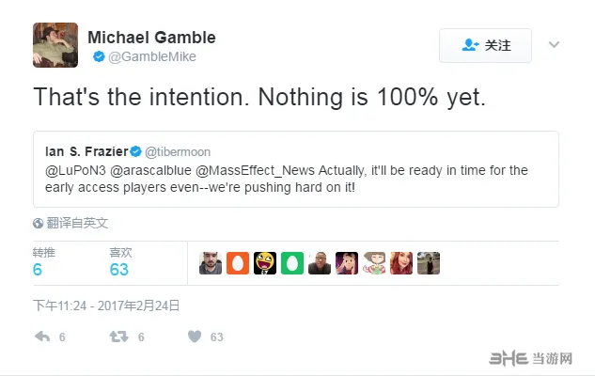Open the @tibermoon handle link
Viewport: 595px width, 376px height.
pos(178,151)
